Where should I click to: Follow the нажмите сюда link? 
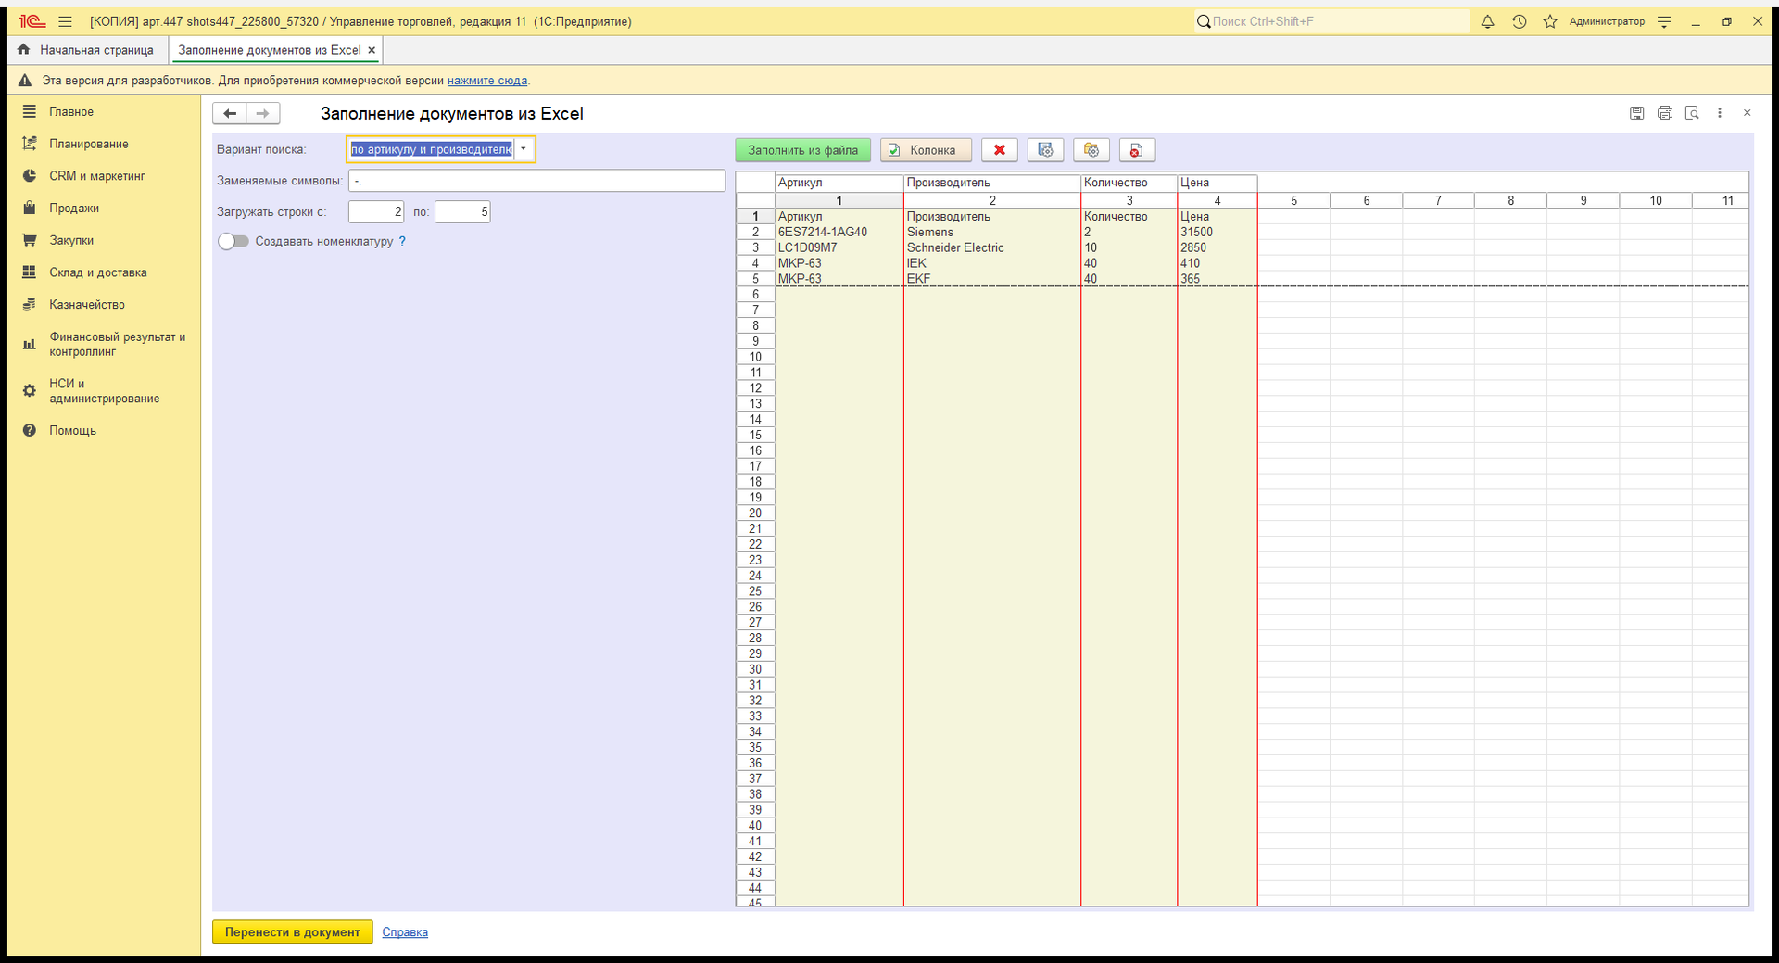[x=487, y=81]
